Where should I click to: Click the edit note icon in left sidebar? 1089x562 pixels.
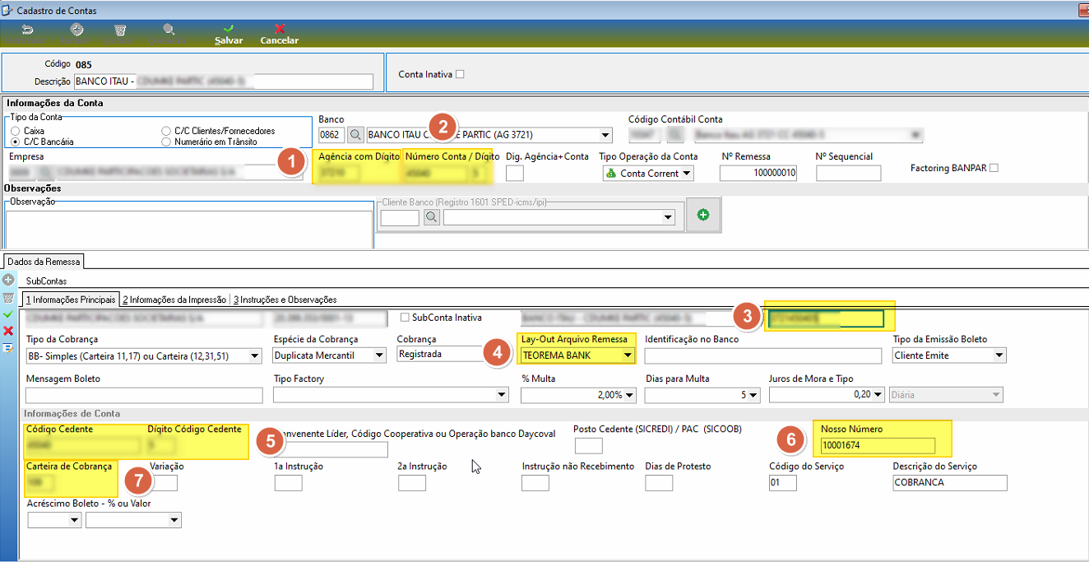tap(8, 347)
